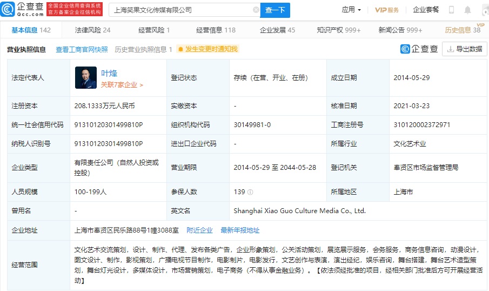Select establishment date 2014-05-29
Screen dimensions: 489x291
[412, 78]
